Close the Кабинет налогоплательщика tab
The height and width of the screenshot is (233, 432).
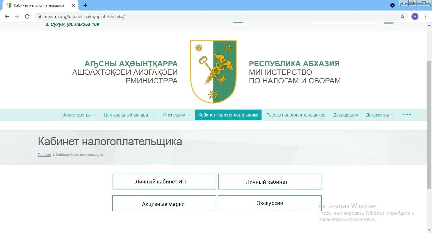[73, 5]
